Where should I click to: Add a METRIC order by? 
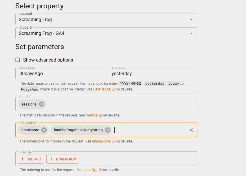tap(31, 159)
